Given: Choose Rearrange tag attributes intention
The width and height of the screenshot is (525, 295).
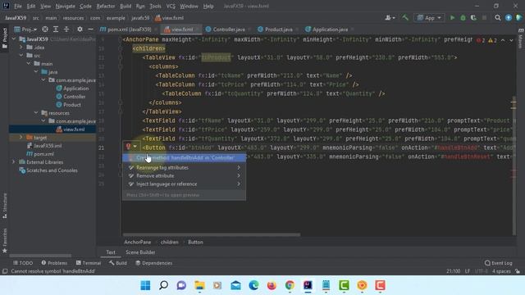Looking at the screenshot, I should click(x=184, y=167).
